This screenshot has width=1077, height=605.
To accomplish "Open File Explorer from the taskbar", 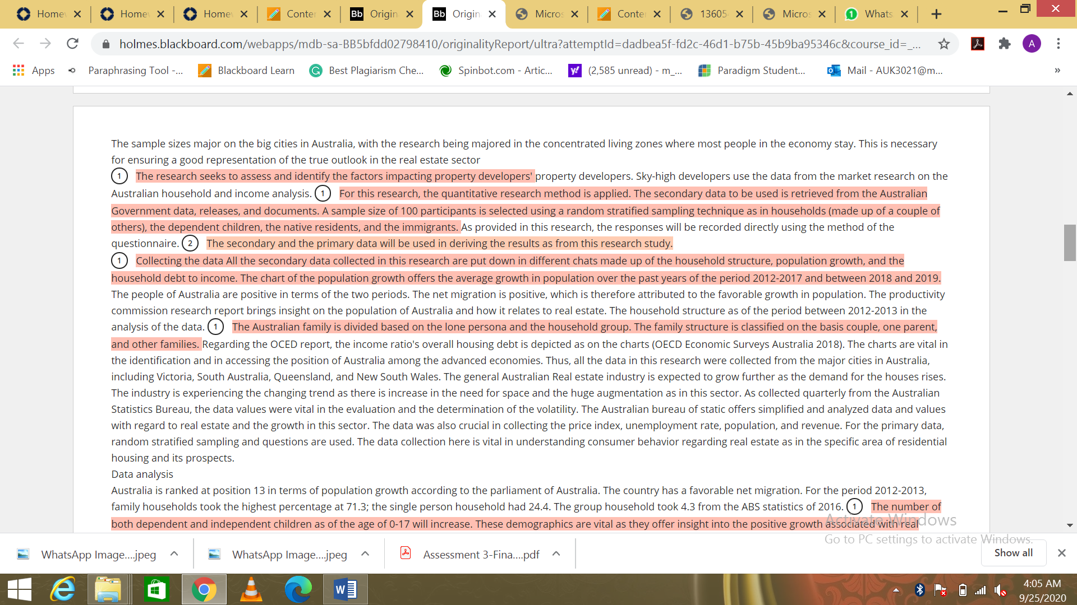I will (108, 590).
